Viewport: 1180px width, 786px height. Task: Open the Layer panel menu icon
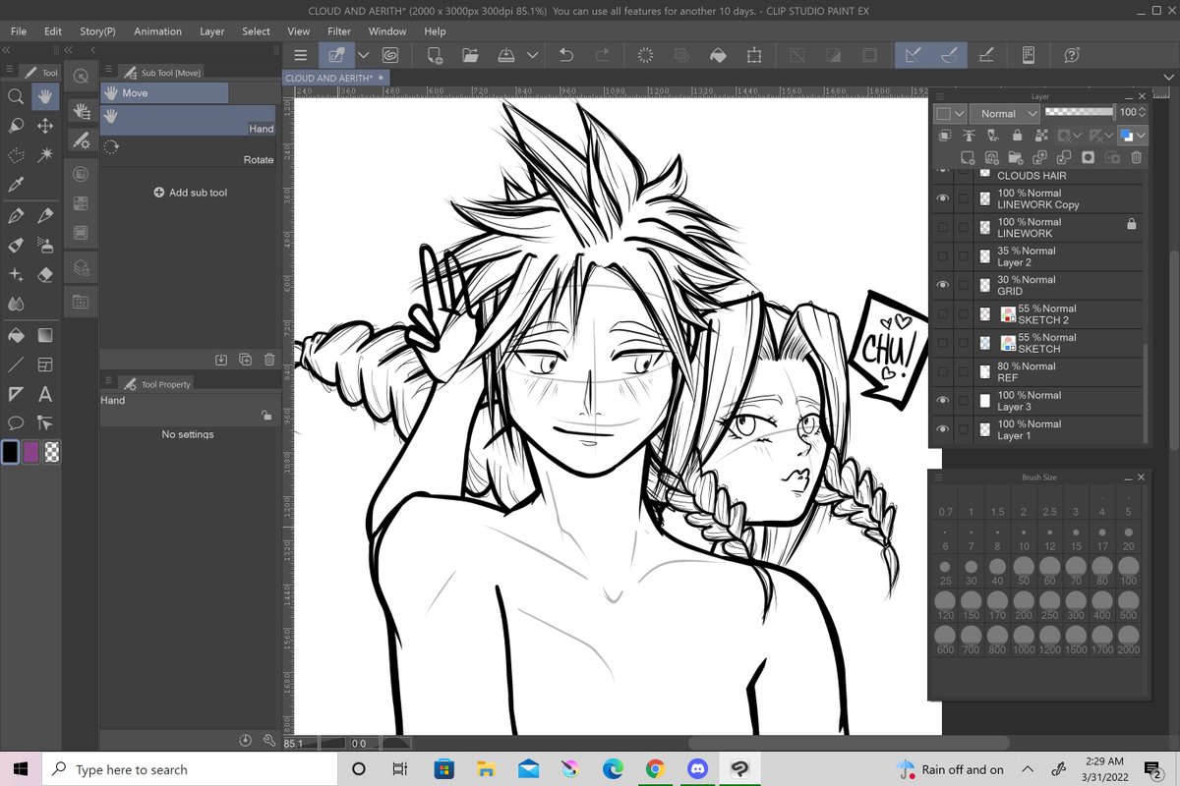(x=938, y=95)
